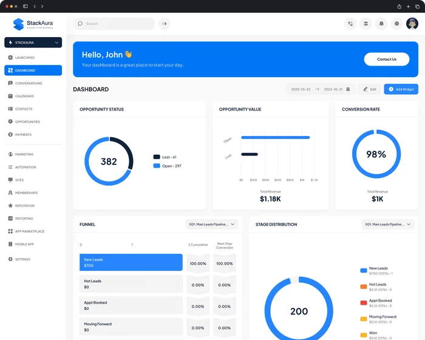425x340 pixels.
Task: Go forward with the browser forward arrow
Action: pos(42,6)
